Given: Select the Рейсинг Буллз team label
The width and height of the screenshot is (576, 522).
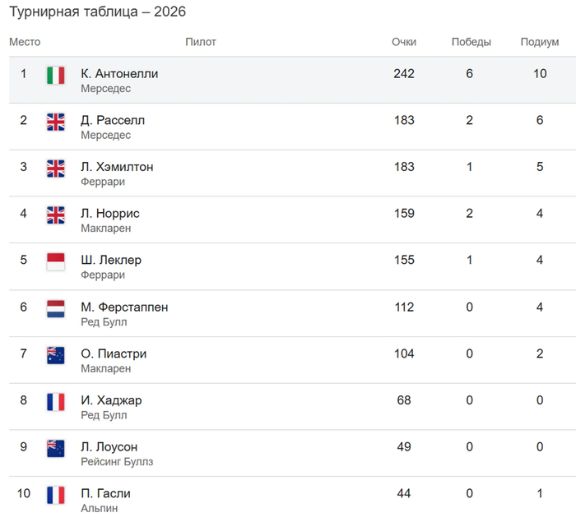Looking at the screenshot, I should [x=117, y=462].
